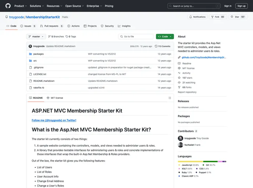
Task: Open commit message 'upgraded xUnit'
Action: tap(96, 88)
